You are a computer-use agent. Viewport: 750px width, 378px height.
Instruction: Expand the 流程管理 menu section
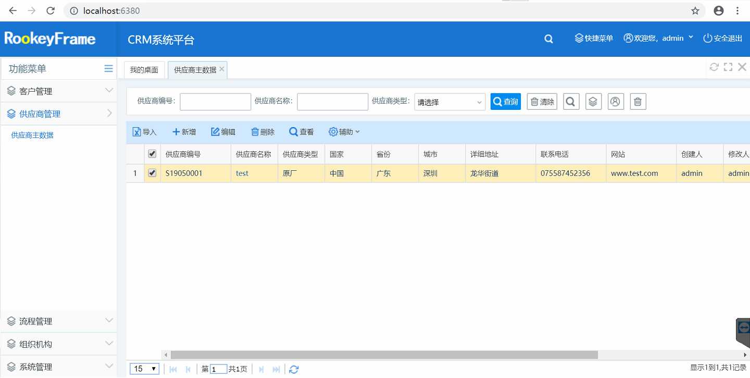(x=58, y=321)
